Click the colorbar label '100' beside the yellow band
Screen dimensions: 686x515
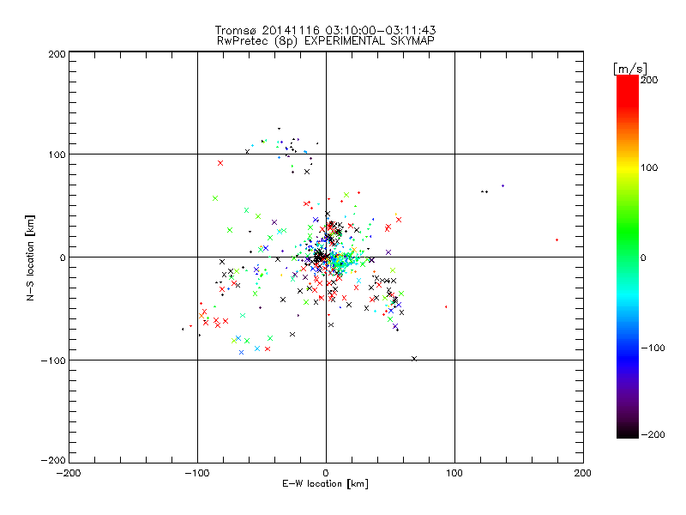[649, 167]
